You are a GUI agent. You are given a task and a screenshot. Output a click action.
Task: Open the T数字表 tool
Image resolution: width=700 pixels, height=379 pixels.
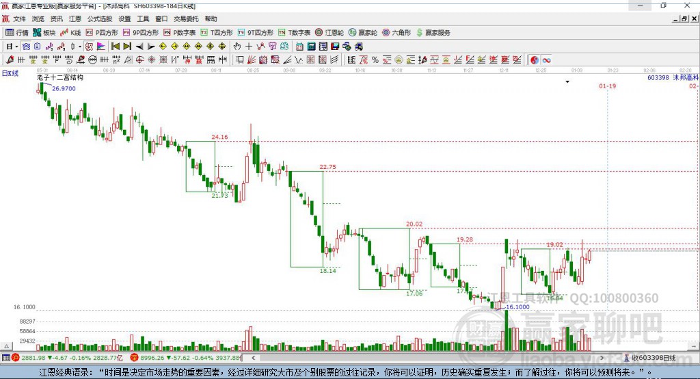click(x=294, y=33)
